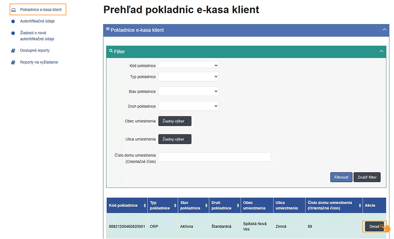Click the book icon beside Reporty na vyžiadanie
Screen dimensions: 394x239
click(13, 62)
